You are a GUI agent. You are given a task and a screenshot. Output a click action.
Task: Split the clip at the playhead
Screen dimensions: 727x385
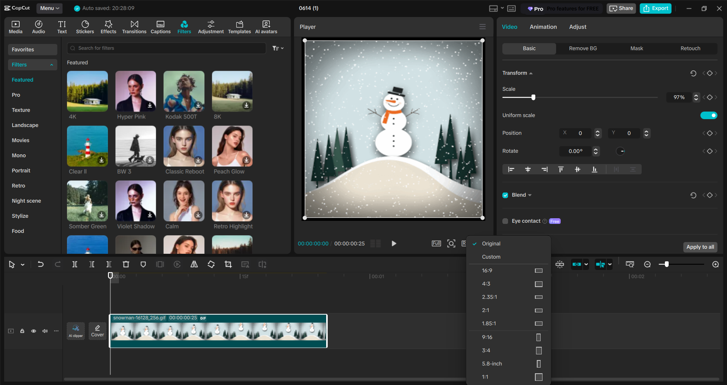[x=75, y=264]
